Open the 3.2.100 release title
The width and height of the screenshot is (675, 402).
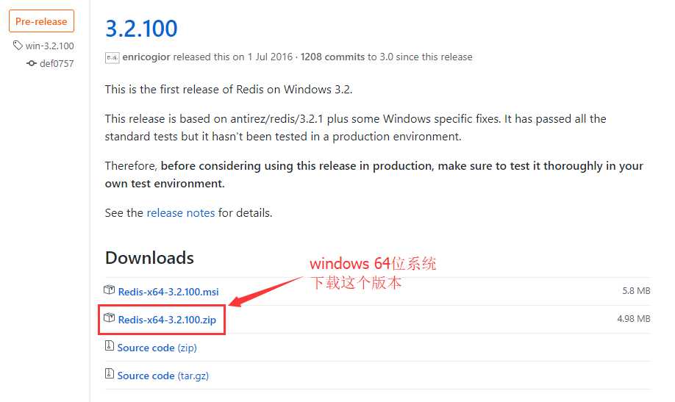tap(141, 29)
